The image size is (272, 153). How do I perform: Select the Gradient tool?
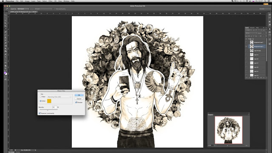6,46
